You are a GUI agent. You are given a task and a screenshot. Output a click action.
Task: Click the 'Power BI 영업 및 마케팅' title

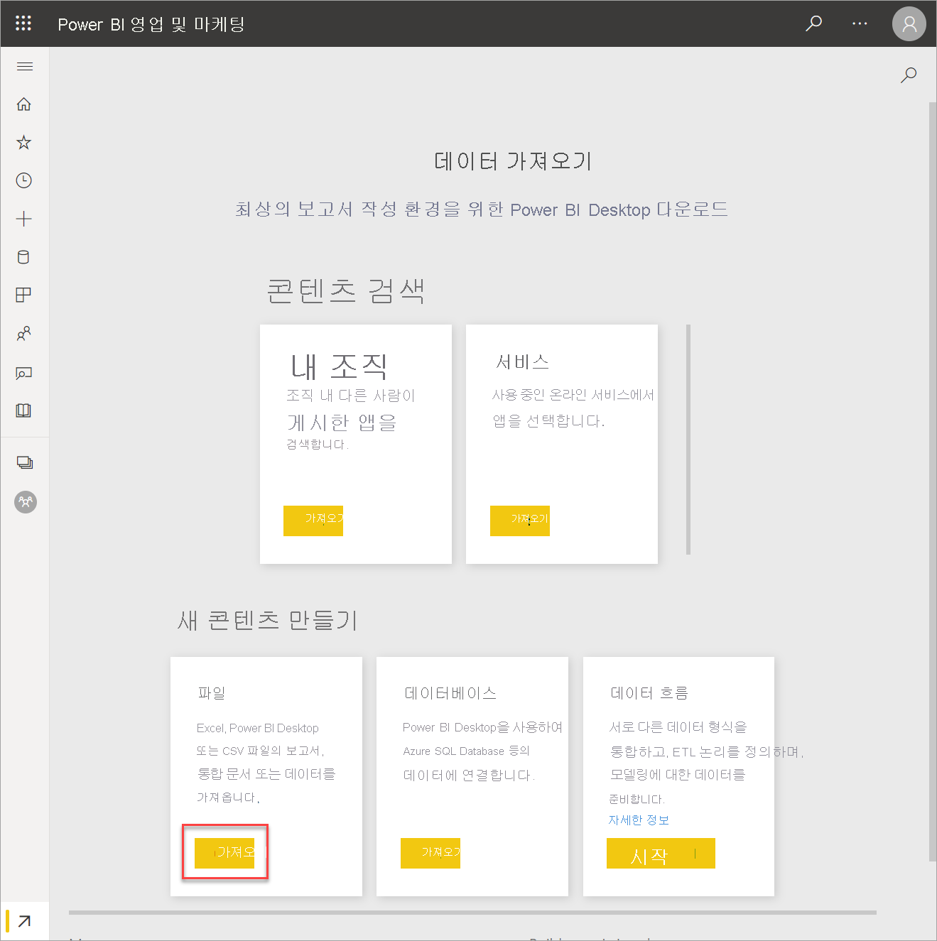(151, 24)
